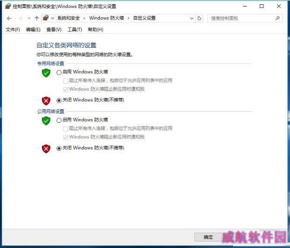
Task: Expand the address bar history dropdown
Action: [192, 18]
